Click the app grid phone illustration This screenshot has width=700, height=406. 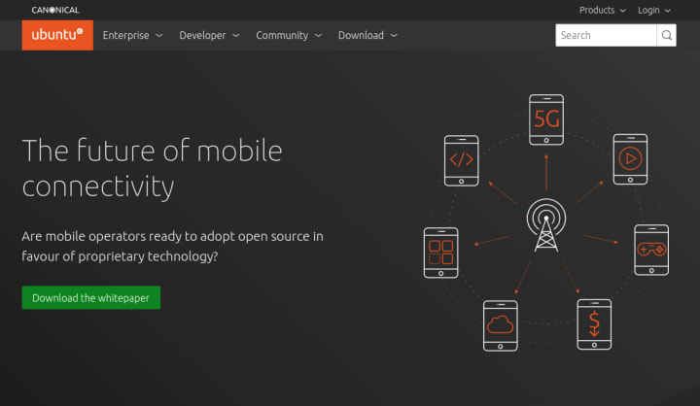click(x=441, y=253)
